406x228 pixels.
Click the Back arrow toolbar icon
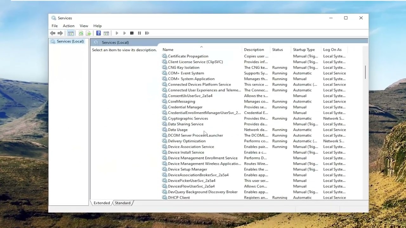[53, 33]
